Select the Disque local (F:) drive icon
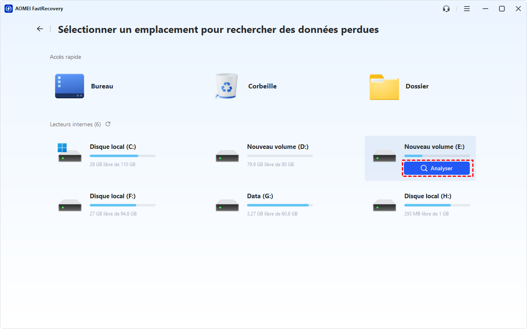The width and height of the screenshot is (527, 329). pos(70,205)
